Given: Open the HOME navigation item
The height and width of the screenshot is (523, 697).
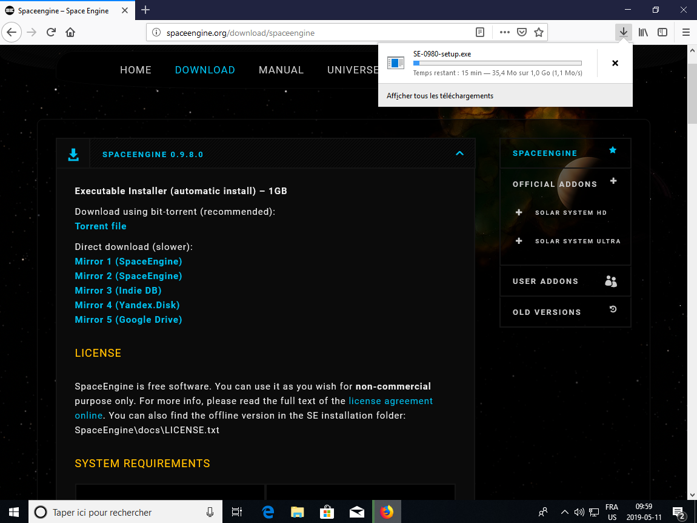Looking at the screenshot, I should pos(136,70).
